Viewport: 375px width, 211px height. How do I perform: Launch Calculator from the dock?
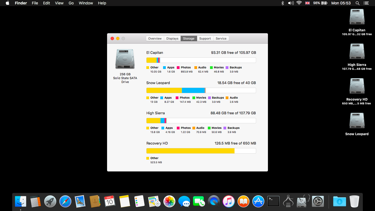coord(35,201)
